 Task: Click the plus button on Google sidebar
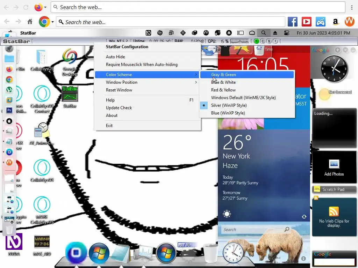tap(338, 50)
